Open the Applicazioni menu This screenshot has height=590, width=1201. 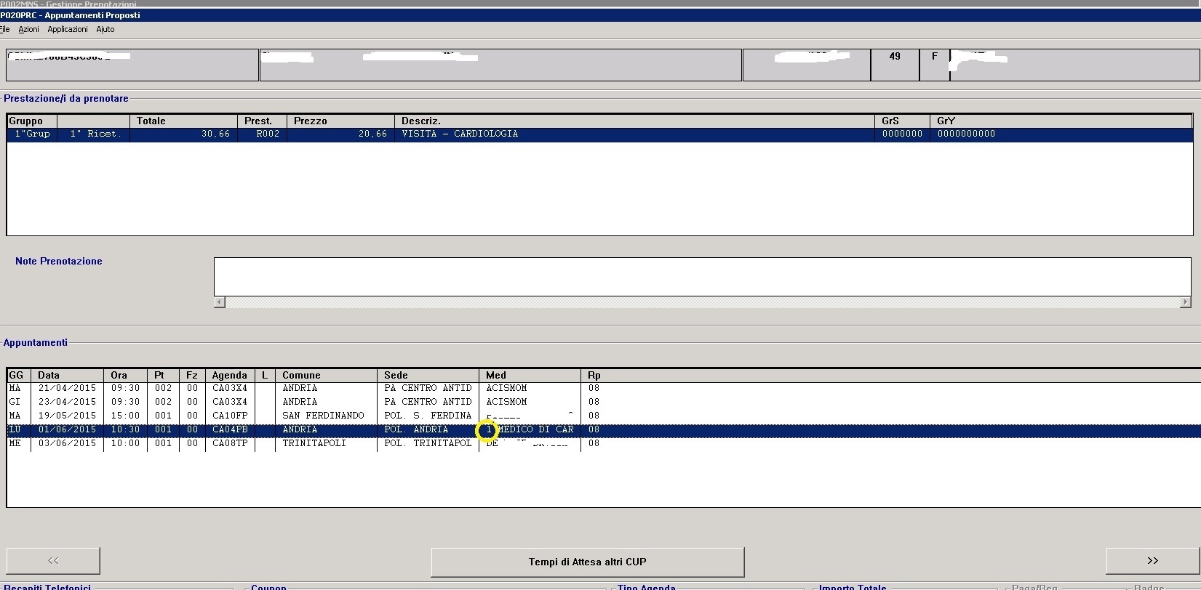pyautogui.click(x=67, y=29)
